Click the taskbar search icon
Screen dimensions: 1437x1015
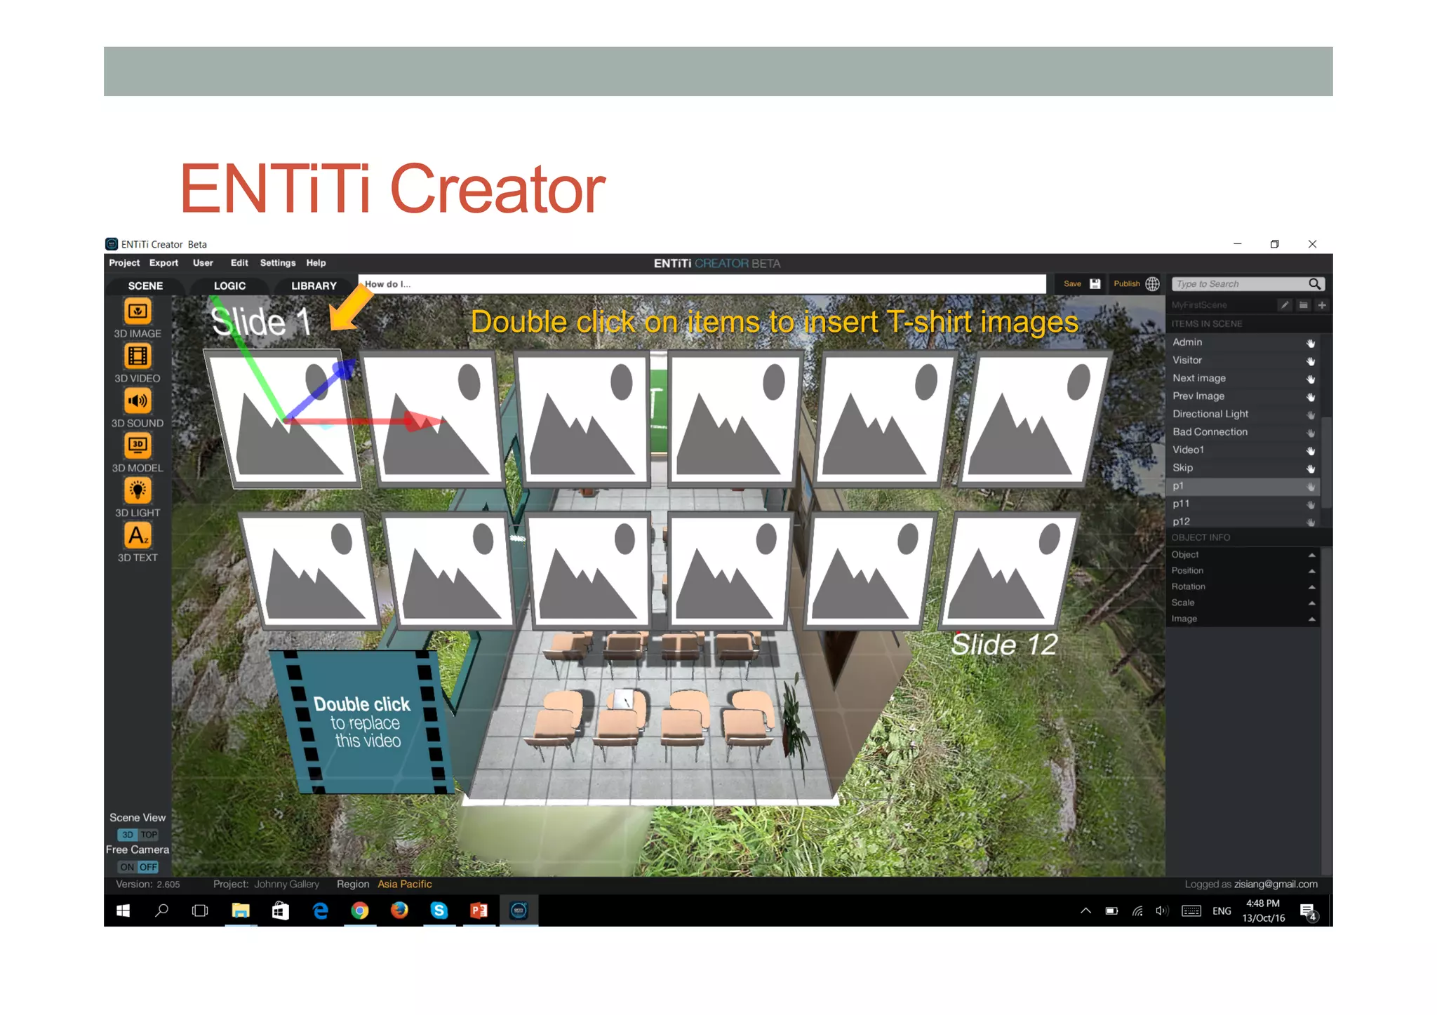[x=161, y=910]
